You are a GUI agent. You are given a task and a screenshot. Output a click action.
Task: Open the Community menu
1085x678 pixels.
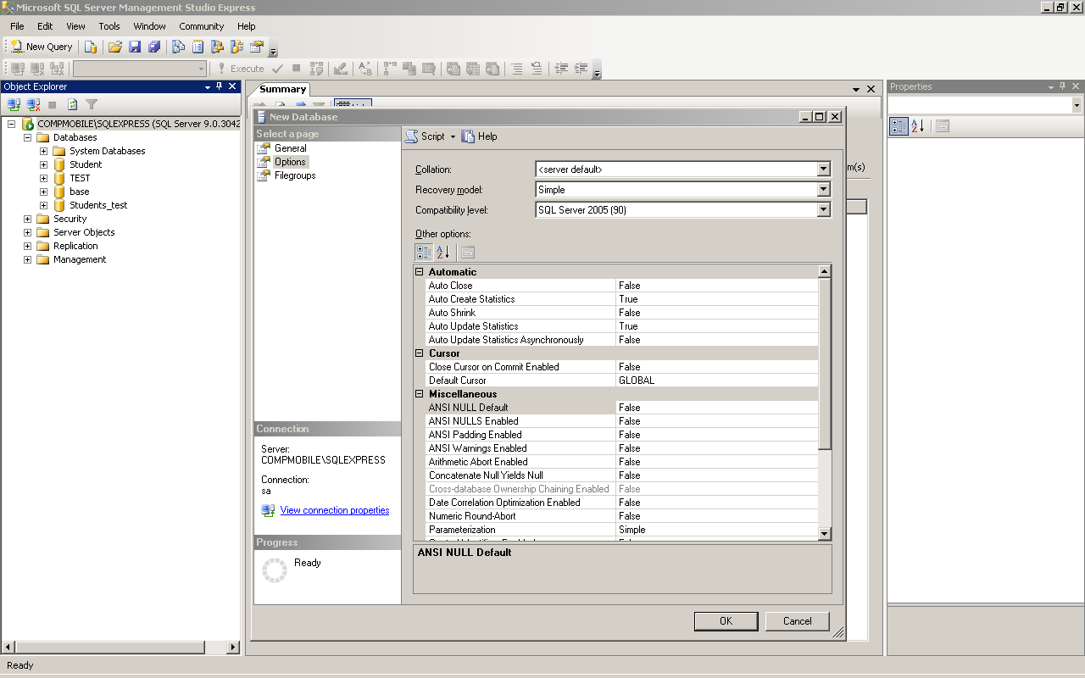[x=202, y=26]
